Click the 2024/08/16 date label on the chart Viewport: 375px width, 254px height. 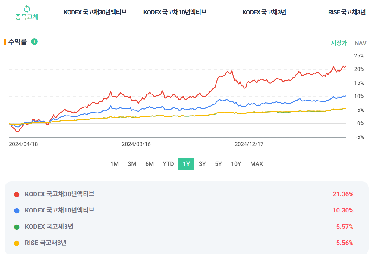pos(136,144)
